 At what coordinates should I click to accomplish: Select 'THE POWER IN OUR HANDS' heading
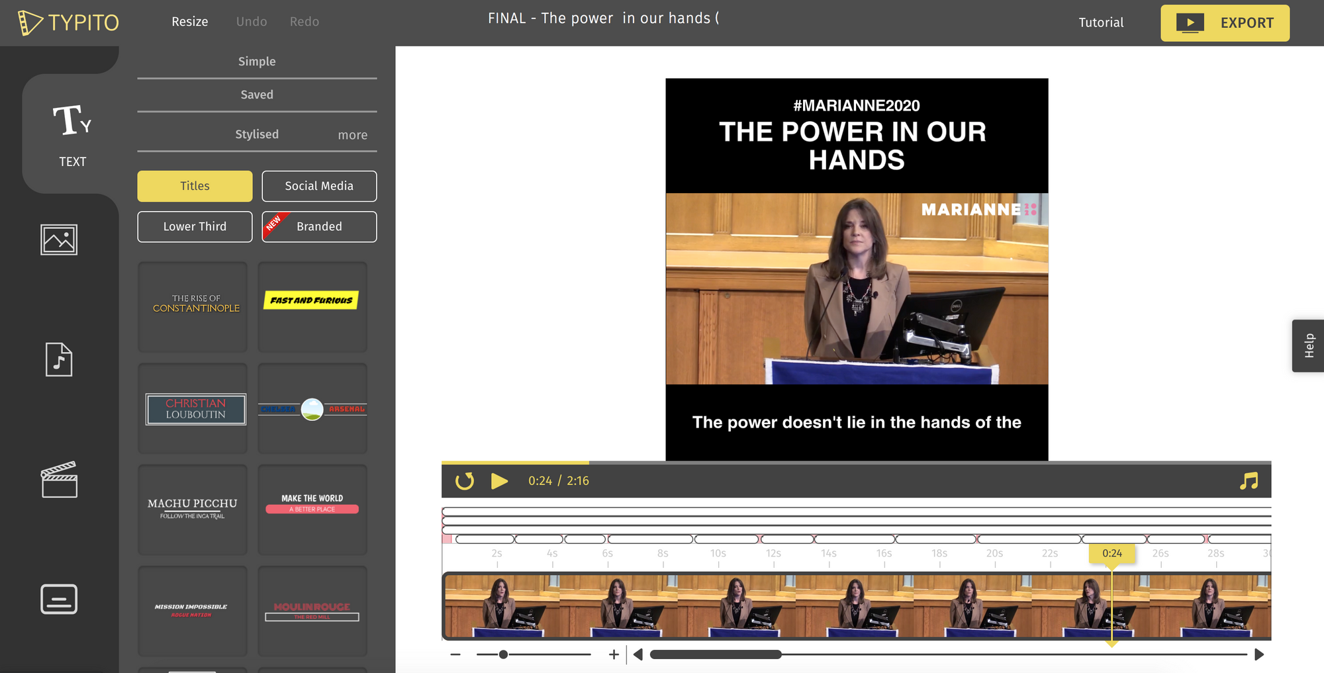(853, 146)
